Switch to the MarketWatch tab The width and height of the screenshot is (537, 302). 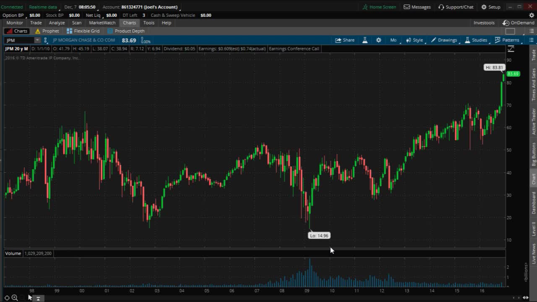[102, 23]
